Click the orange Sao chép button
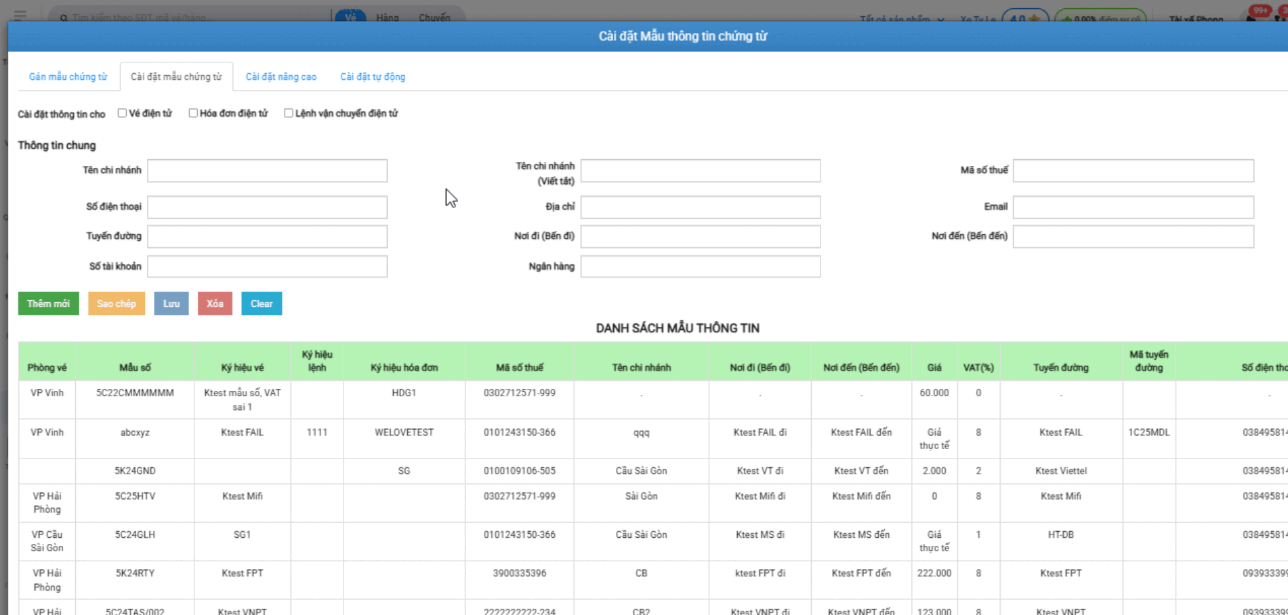The width and height of the screenshot is (1288, 615). (116, 303)
